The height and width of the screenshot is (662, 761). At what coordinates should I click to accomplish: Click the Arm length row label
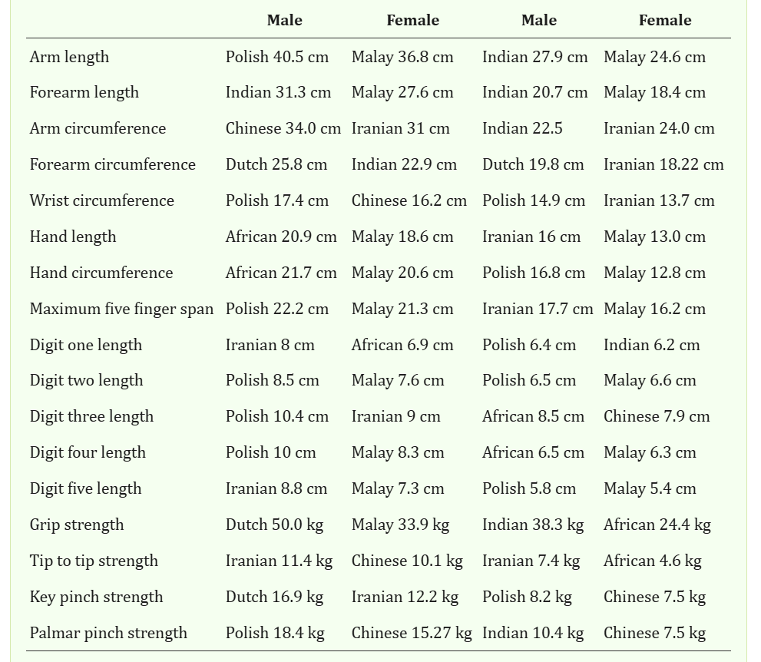click(69, 57)
